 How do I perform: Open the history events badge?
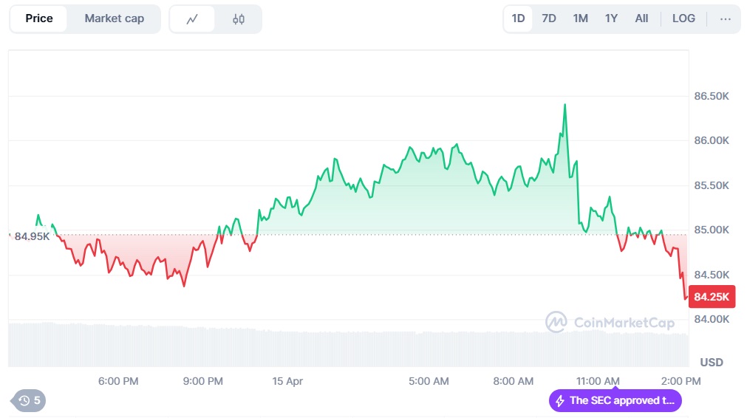[x=30, y=400]
